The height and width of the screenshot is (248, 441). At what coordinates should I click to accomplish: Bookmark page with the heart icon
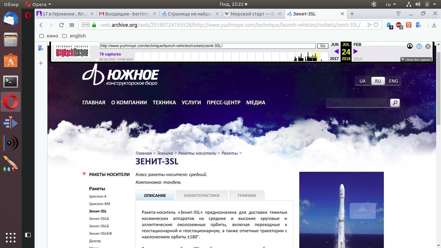point(376,25)
